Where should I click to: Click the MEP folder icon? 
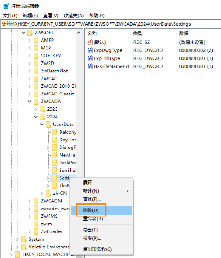point(36,48)
